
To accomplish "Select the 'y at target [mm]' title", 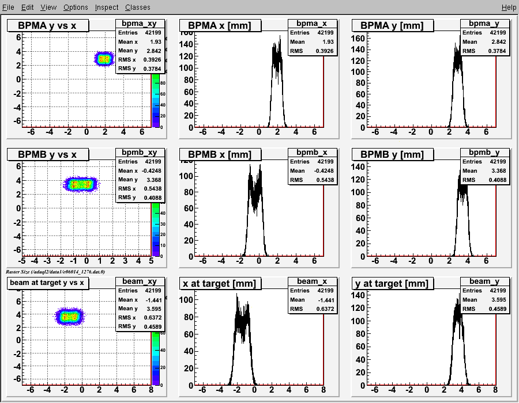I will pos(393,283).
